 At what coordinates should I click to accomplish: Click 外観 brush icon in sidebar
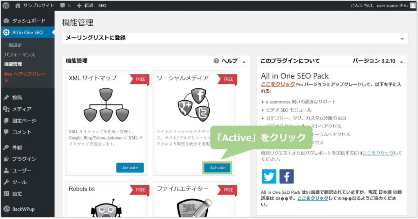[6, 147]
